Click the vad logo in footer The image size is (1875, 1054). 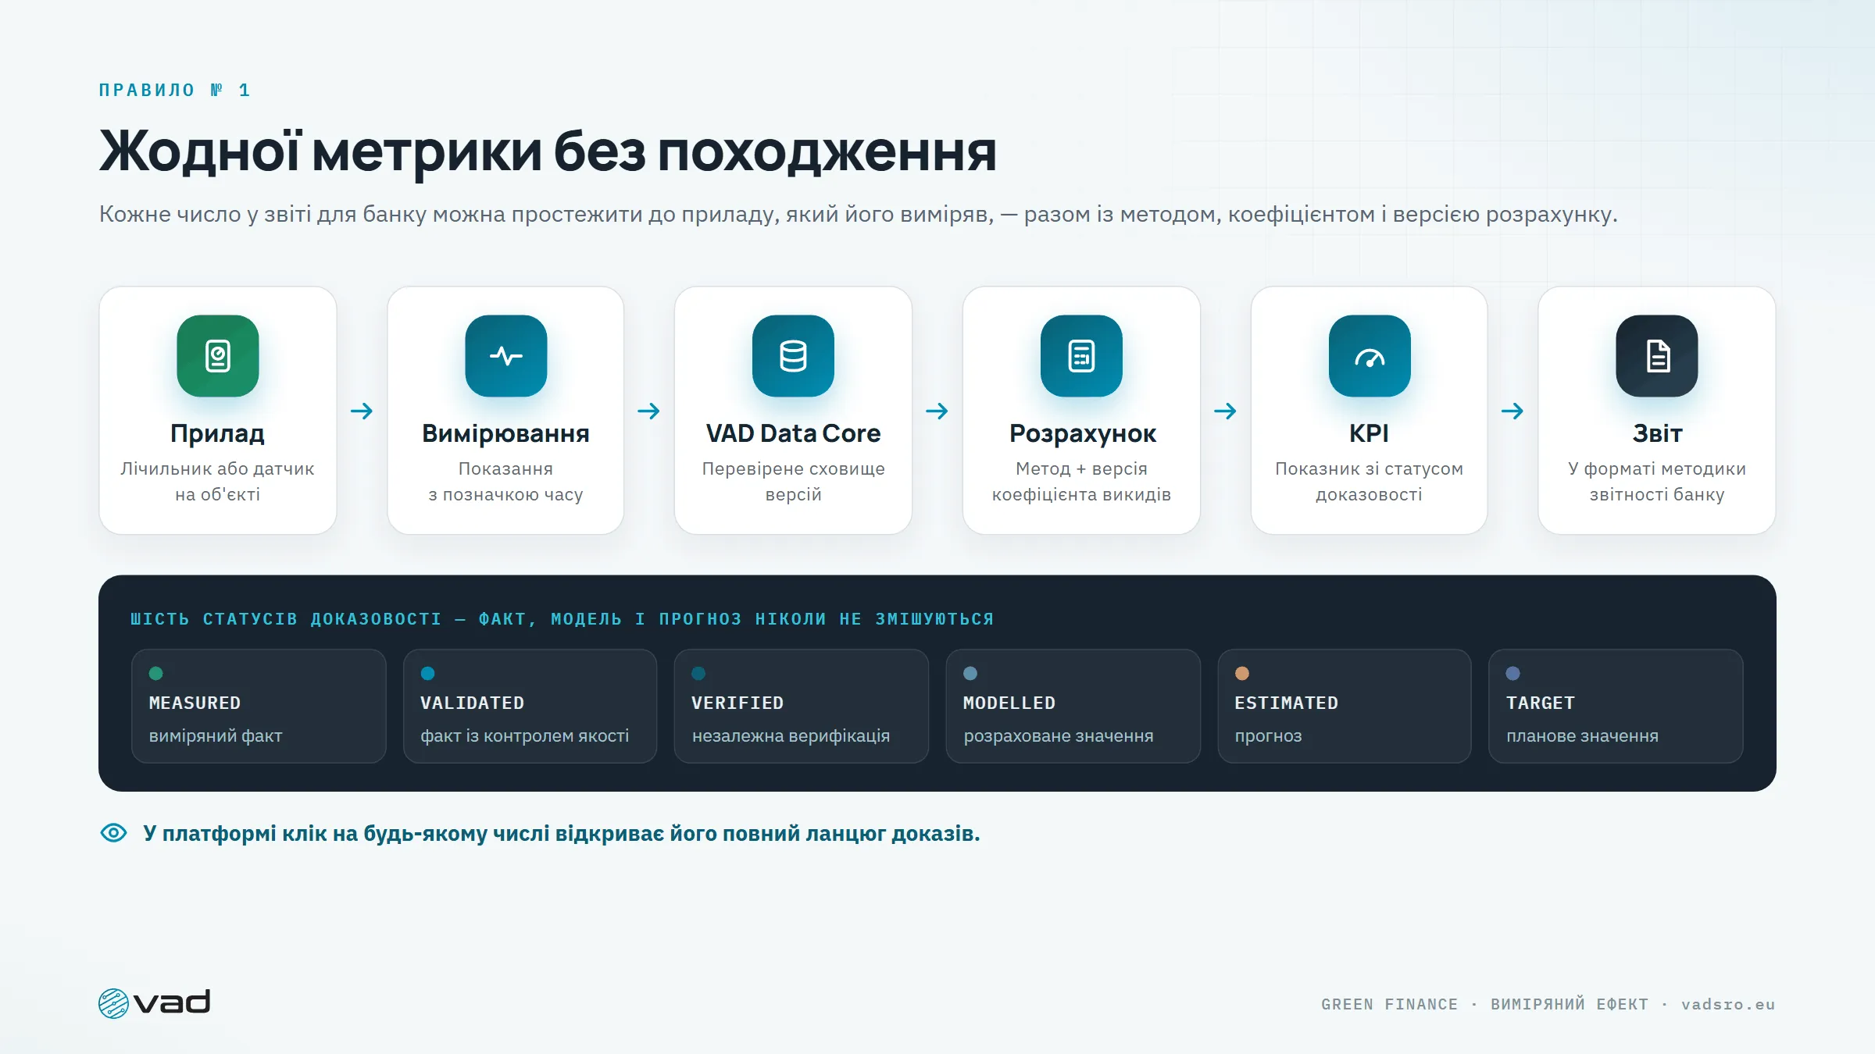pyautogui.click(x=155, y=1003)
